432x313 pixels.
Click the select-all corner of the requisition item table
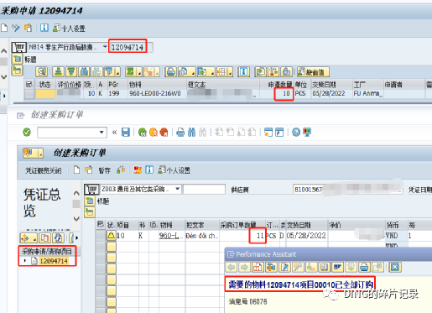click(x=29, y=85)
